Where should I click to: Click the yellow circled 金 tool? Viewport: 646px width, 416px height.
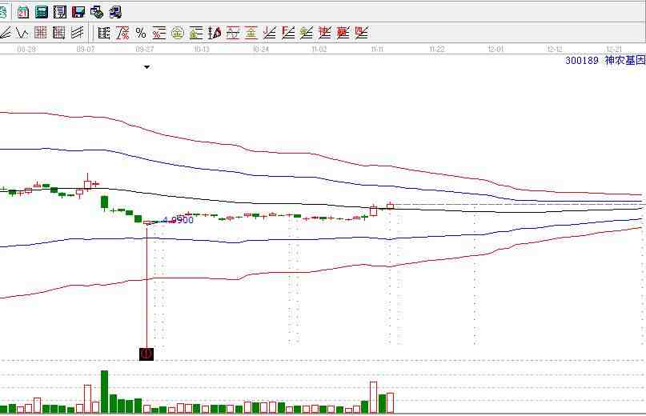pos(178,33)
